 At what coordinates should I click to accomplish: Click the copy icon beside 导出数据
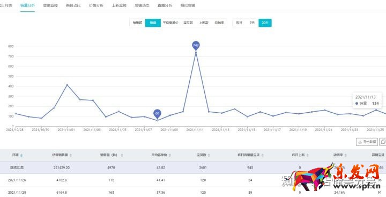(383, 142)
